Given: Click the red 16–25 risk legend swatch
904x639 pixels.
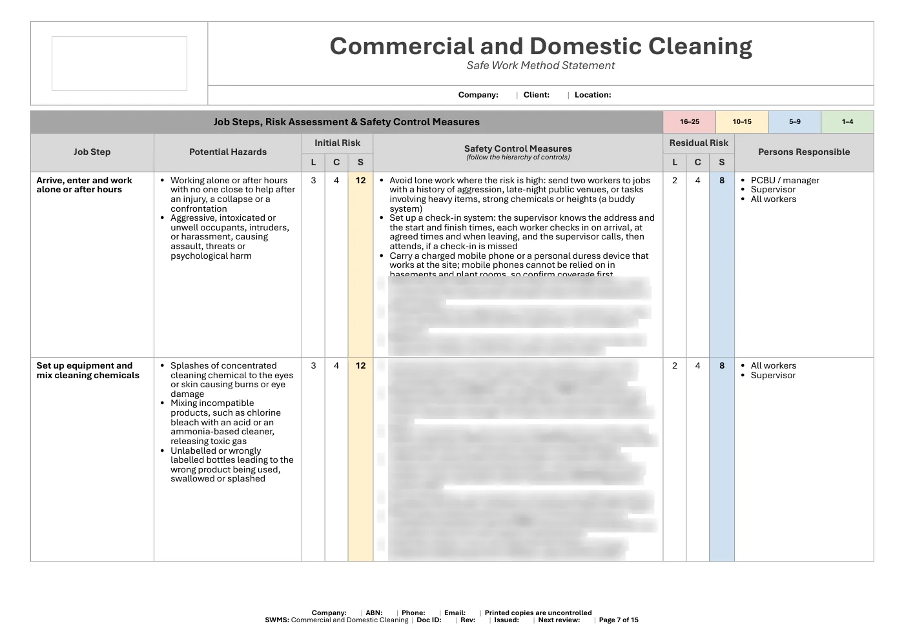Looking at the screenshot, I should 690,122.
